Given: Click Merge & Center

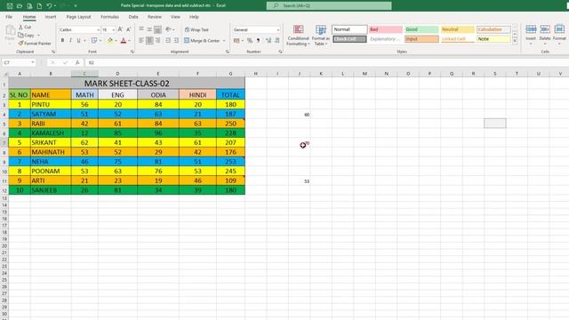Looking at the screenshot, I should coord(202,41).
